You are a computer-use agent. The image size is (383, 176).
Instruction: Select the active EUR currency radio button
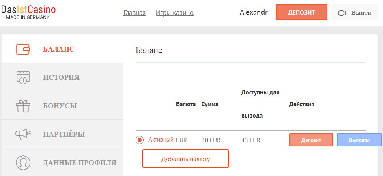(140, 140)
